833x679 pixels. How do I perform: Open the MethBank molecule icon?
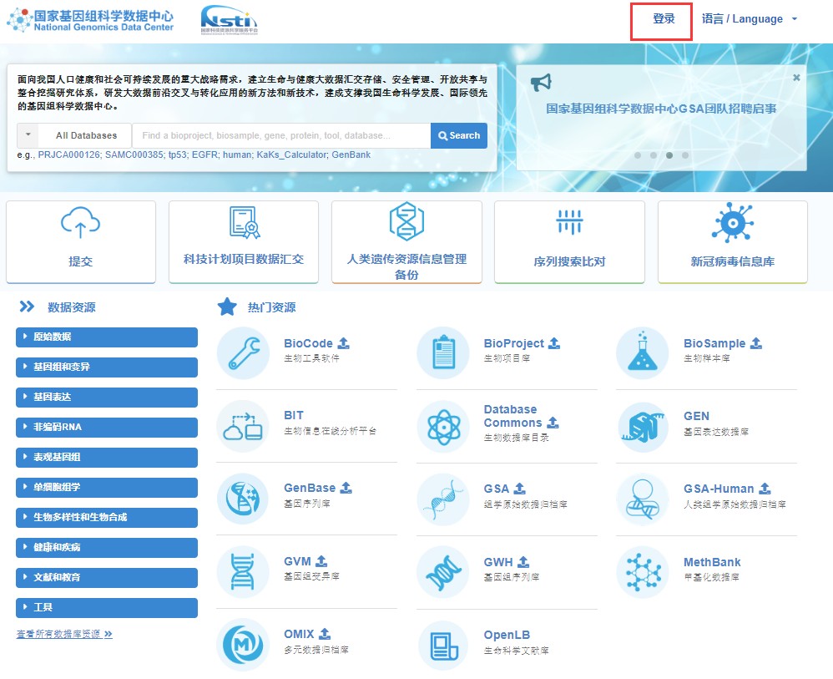(643, 571)
